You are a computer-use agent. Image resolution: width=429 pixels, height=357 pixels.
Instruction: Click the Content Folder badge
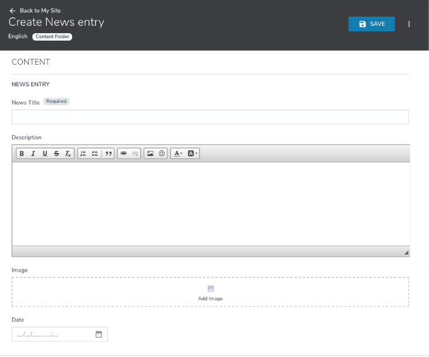(x=52, y=37)
